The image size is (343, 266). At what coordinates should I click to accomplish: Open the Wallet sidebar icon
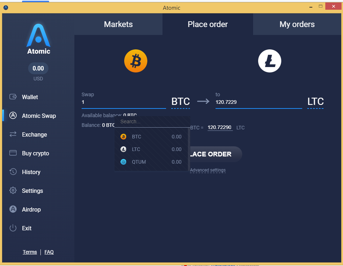[x=13, y=97]
